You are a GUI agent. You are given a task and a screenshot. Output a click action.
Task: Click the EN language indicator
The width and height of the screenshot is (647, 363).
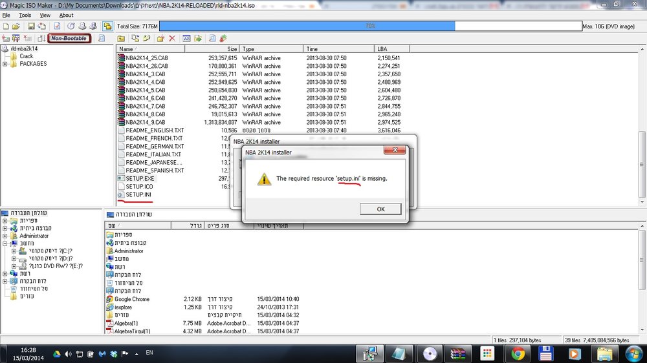pyautogui.click(x=149, y=353)
